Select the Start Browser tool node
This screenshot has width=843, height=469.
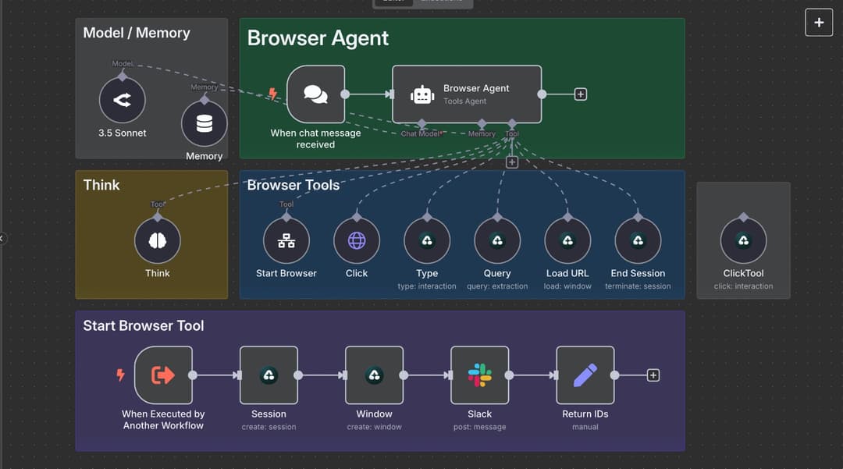(x=286, y=240)
